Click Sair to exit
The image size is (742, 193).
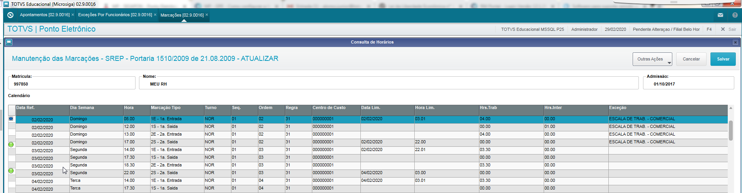pos(732,29)
